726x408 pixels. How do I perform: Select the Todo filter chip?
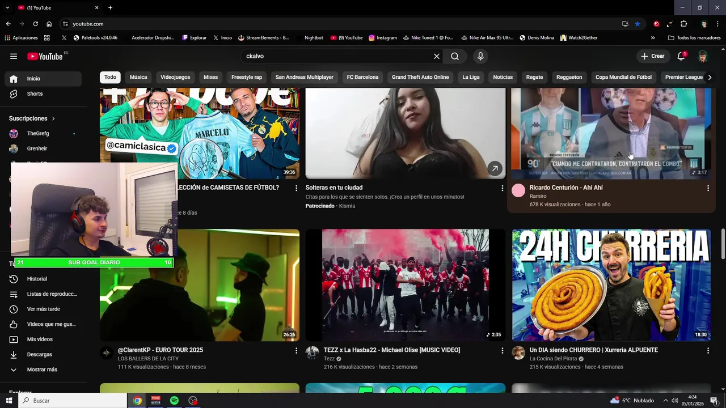pos(110,77)
